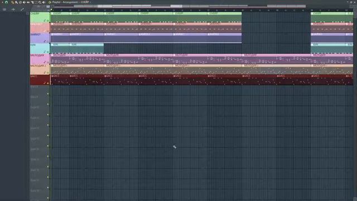The width and height of the screenshot is (357, 201).
Task: Click the song position marker on ruler
Action: click(x=51, y=10)
